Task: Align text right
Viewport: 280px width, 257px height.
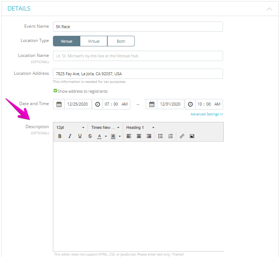Action: tap(149, 136)
